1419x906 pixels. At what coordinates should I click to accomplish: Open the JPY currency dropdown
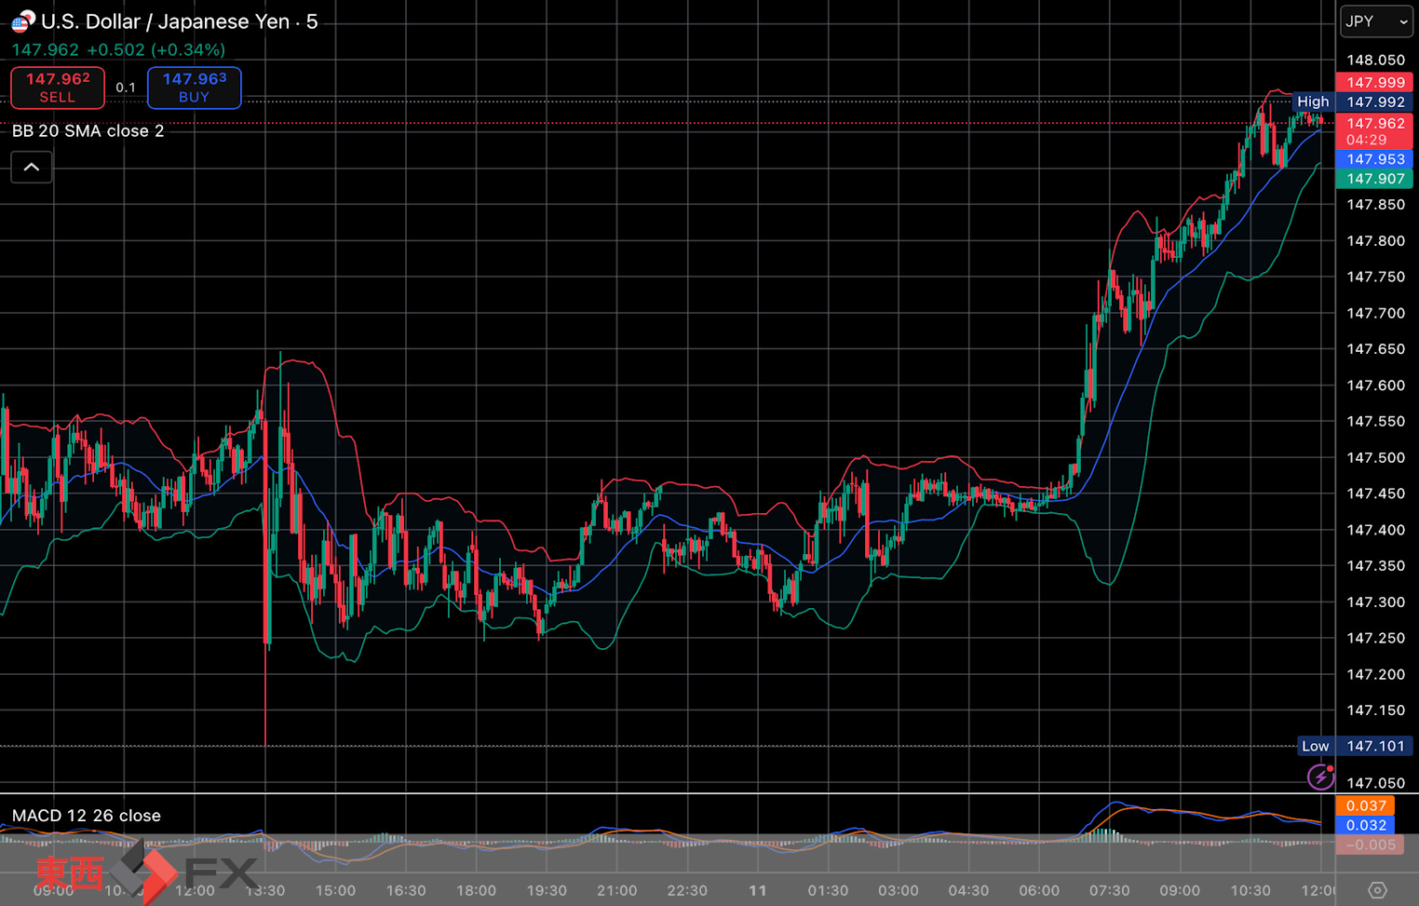pos(1376,21)
